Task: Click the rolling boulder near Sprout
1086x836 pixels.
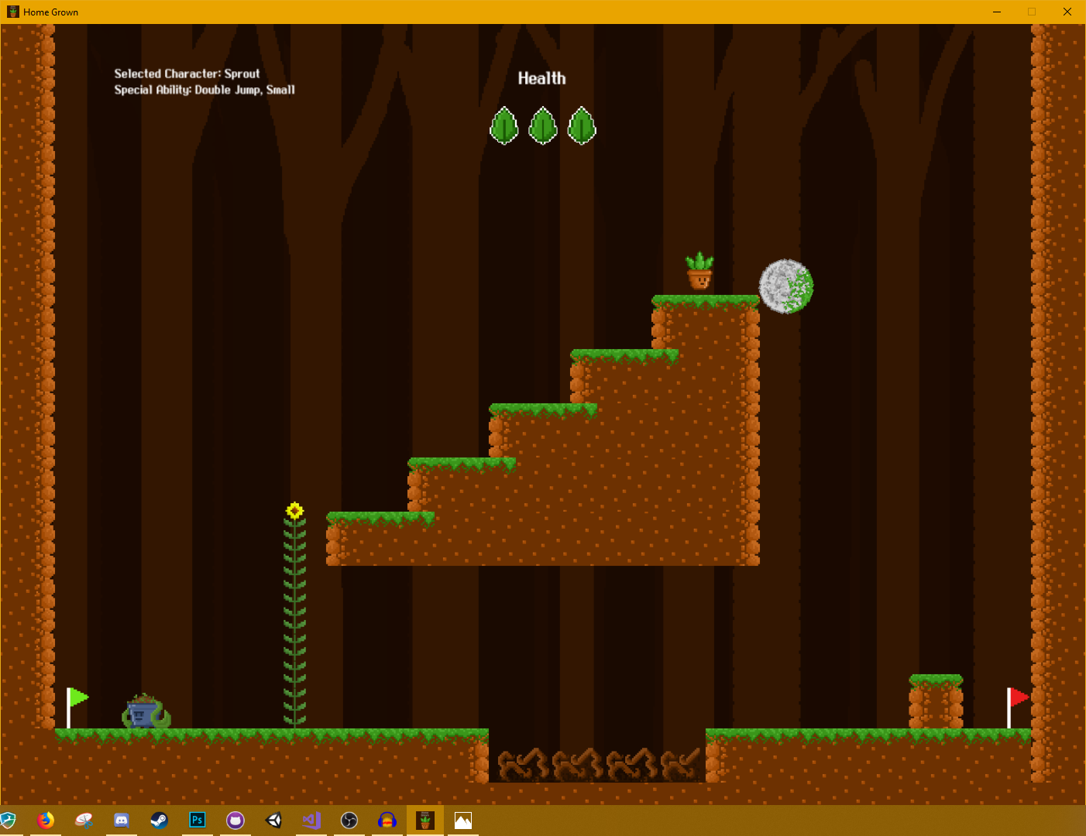Action: [x=786, y=286]
